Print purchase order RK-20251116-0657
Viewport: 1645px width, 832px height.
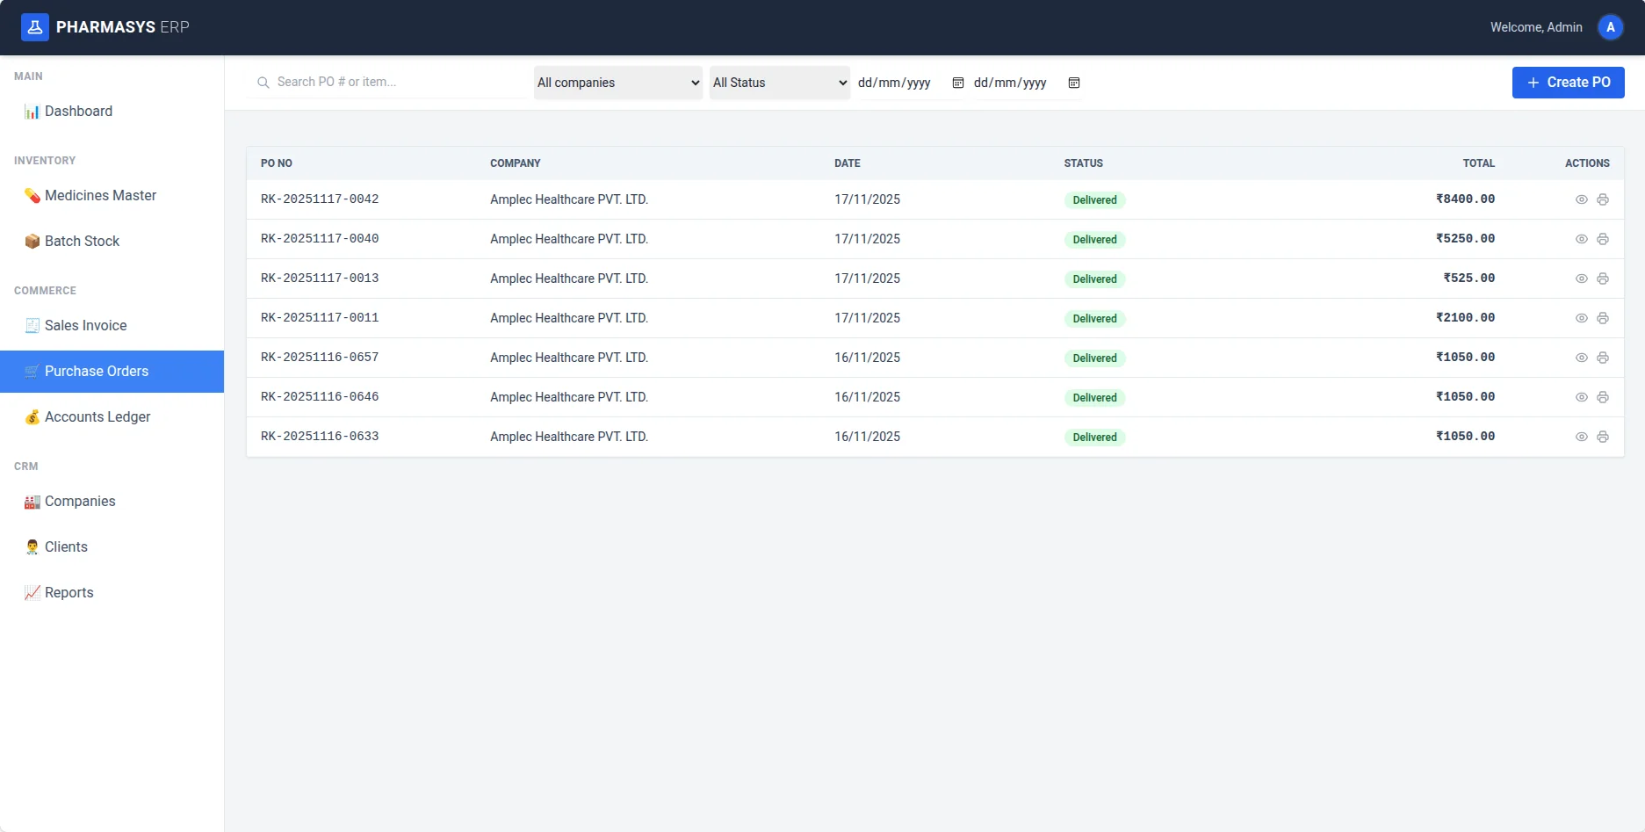click(1603, 358)
